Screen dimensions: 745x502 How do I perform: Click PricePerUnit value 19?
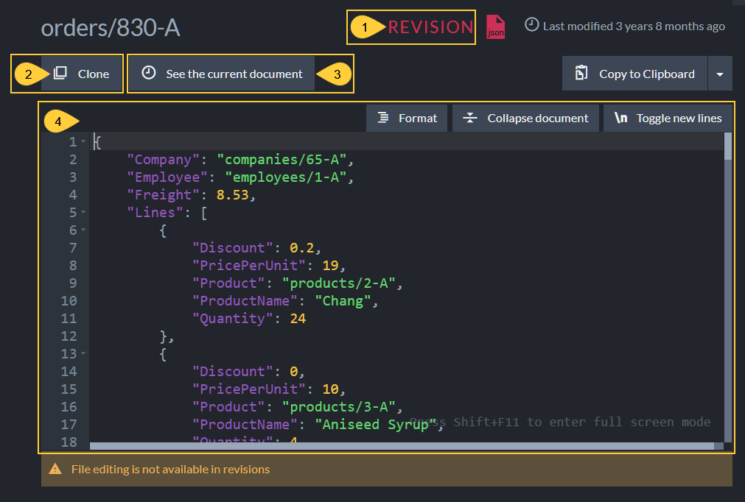pos(331,265)
